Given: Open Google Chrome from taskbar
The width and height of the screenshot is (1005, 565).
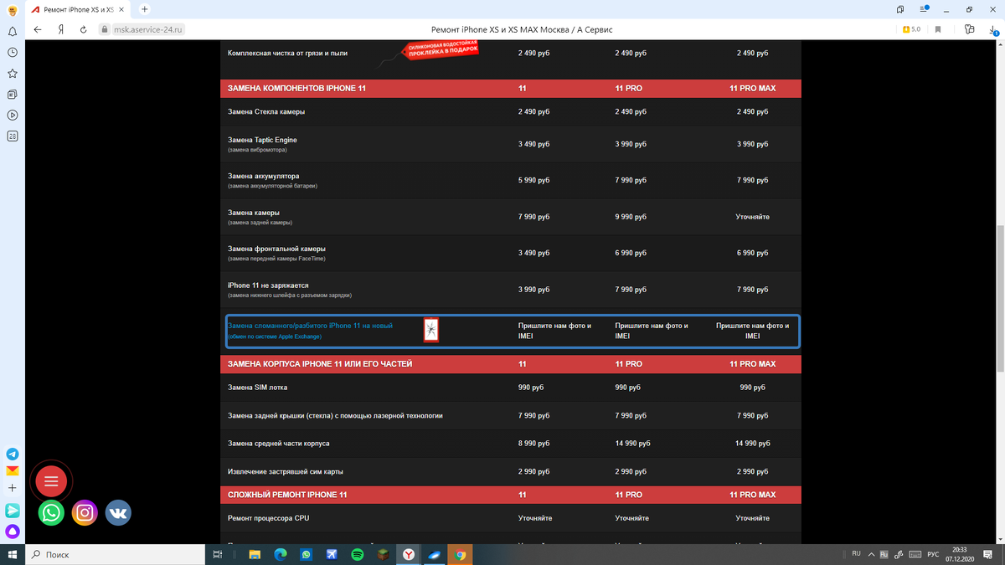Looking at the screenshot, I should pos(460,554).
